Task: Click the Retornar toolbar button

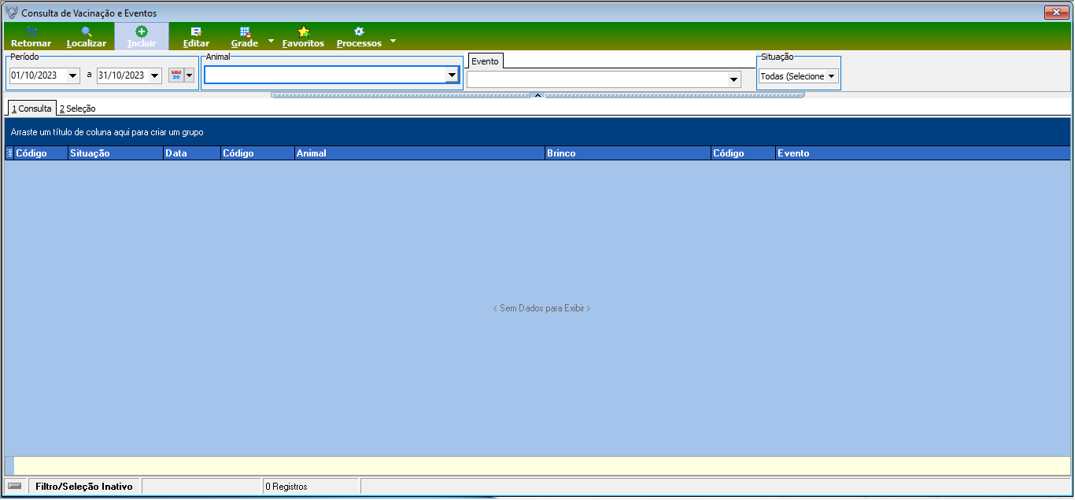Action: point(31,37)
